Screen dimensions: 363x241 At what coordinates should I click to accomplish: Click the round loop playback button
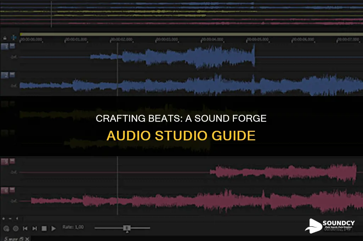pyautogui.click(x=16, y=229)
